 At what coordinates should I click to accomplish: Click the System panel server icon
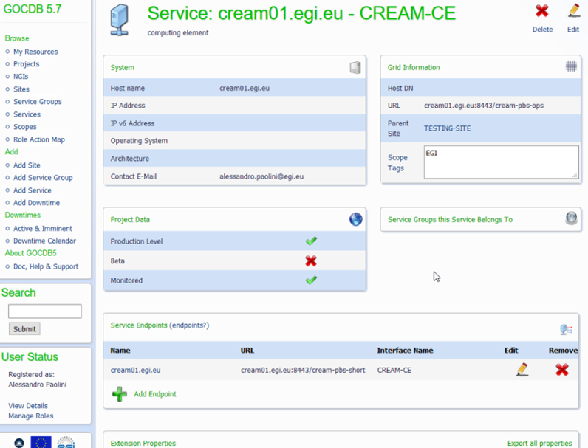pyautogui.click(x=355, y=67)
